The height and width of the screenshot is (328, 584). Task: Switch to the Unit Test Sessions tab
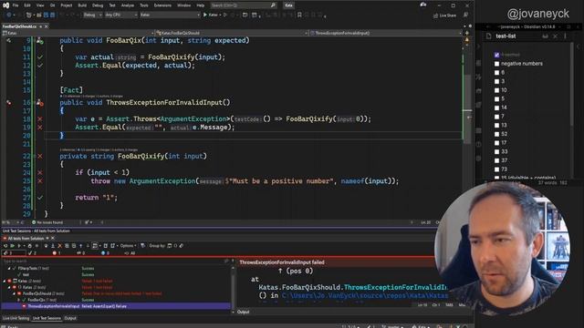click(47, 318)
